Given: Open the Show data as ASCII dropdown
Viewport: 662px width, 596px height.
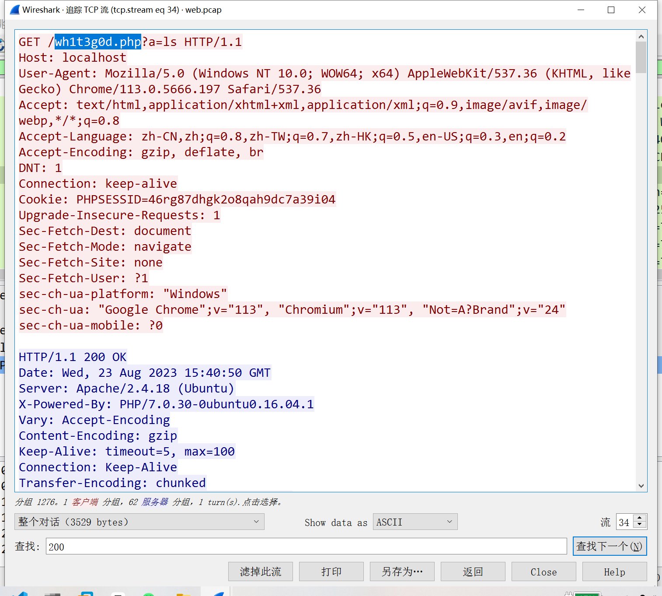Looking at the screenshot, I should click(415, 522).
